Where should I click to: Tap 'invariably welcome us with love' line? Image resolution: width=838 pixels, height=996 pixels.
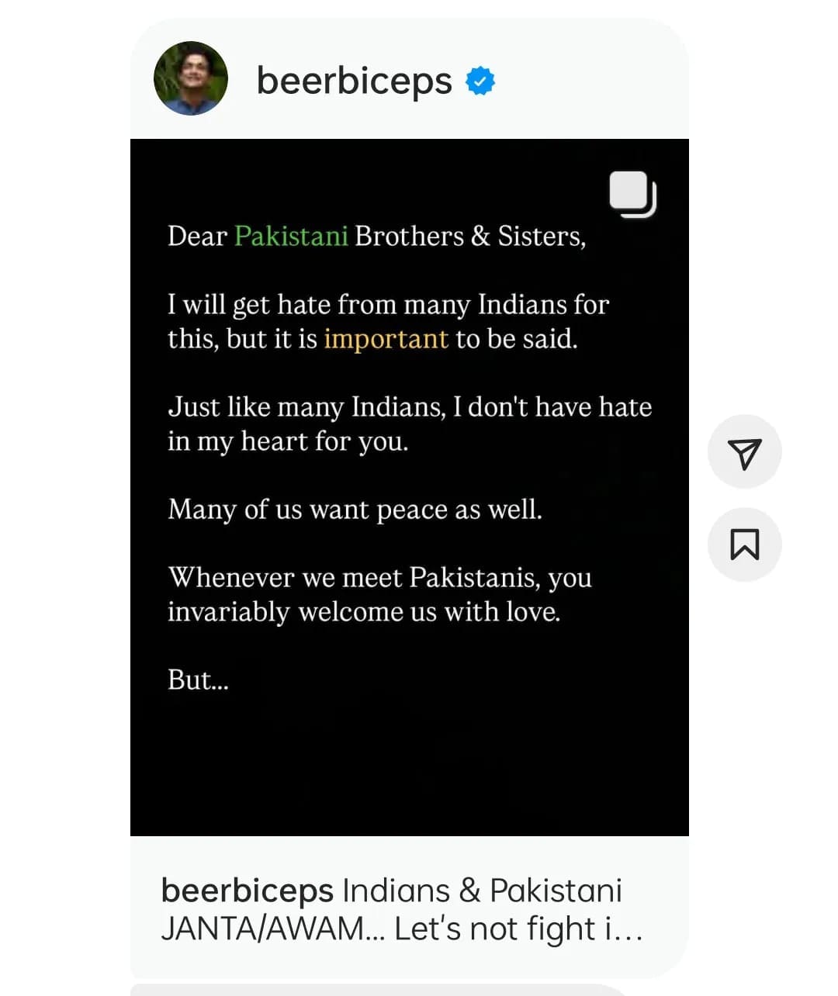(364, 612)
